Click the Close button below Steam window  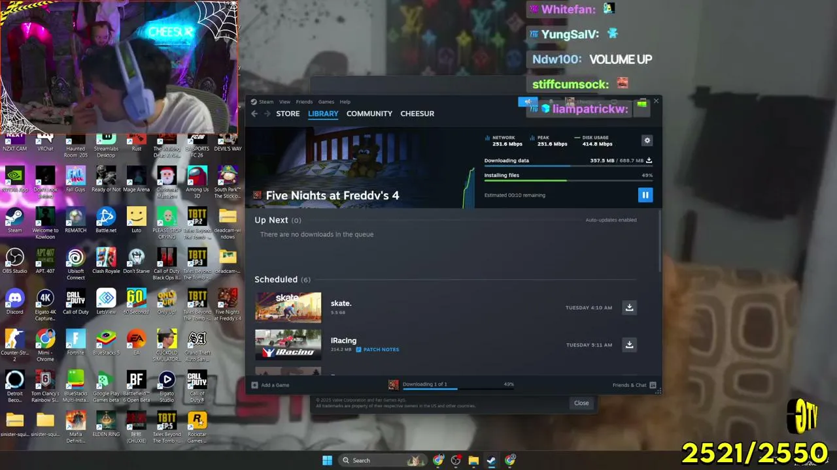[x=581, y=403]
